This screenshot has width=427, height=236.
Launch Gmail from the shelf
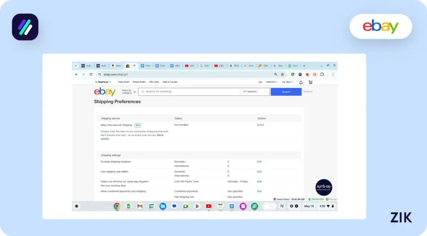click(x=140, y=206)
